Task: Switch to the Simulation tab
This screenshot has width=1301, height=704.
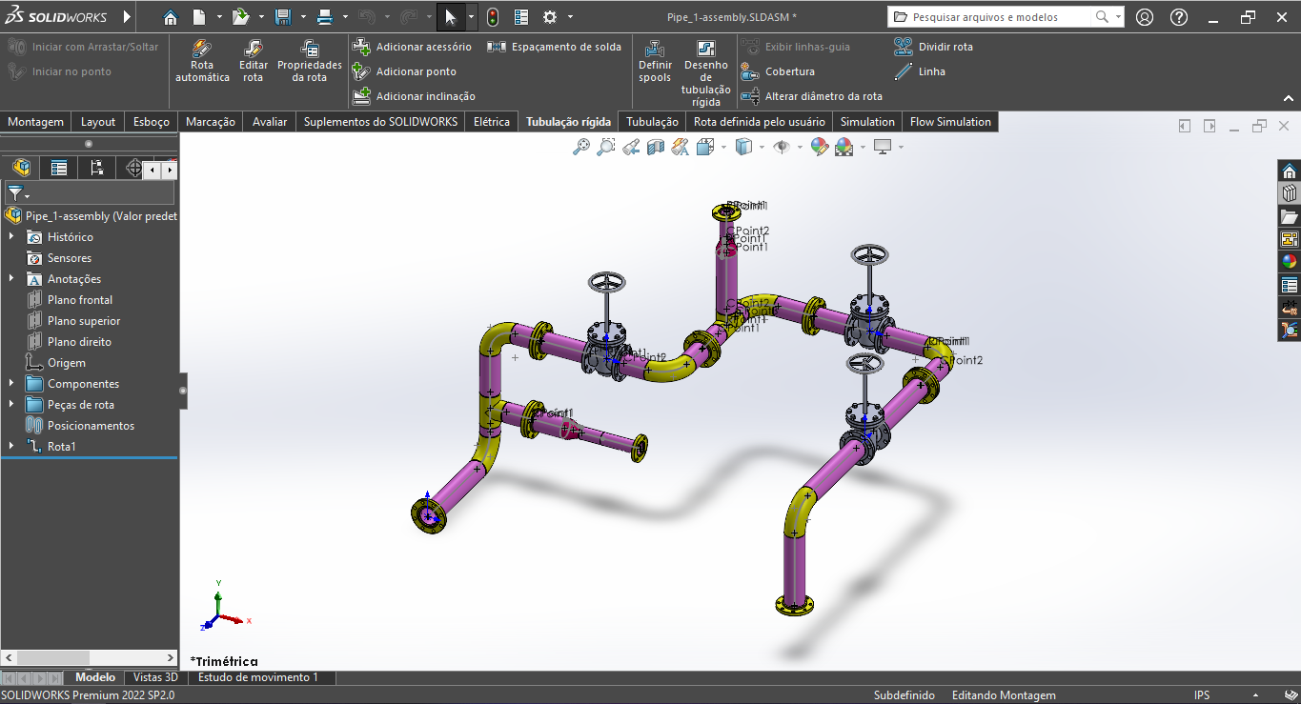Action: [x=866, y=122]
